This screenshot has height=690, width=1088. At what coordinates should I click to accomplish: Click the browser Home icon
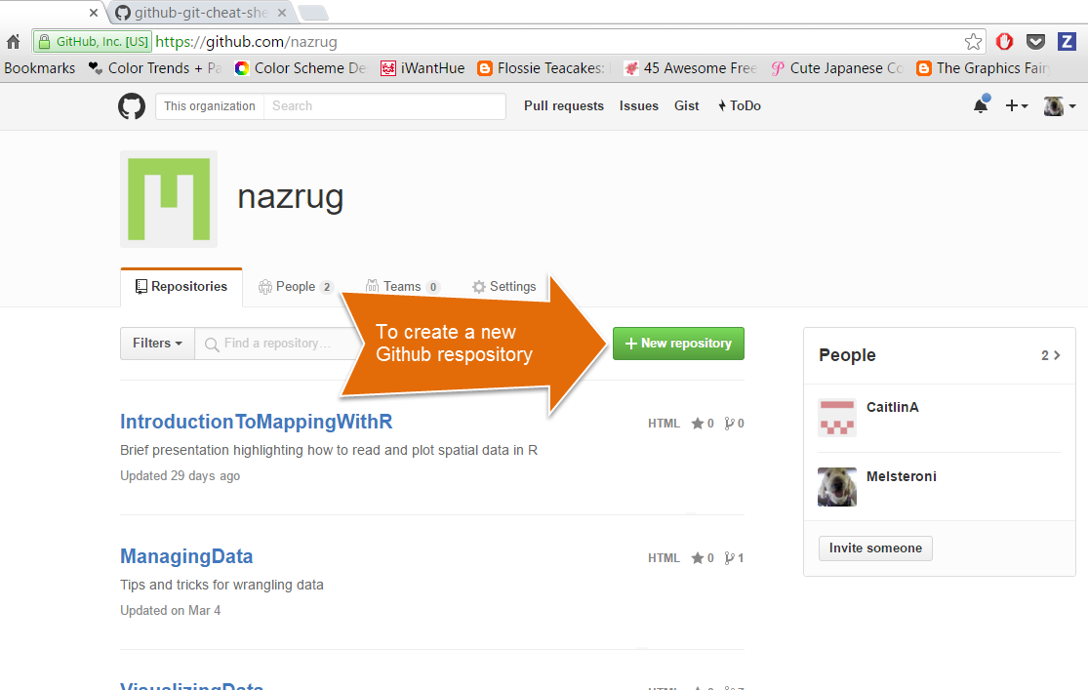pyautogui.click(x=14, y=42)
